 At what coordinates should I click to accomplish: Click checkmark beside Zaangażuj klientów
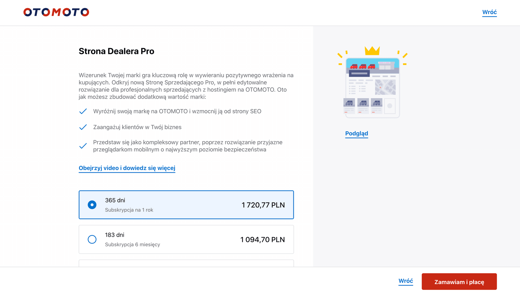tap(83, 127)
